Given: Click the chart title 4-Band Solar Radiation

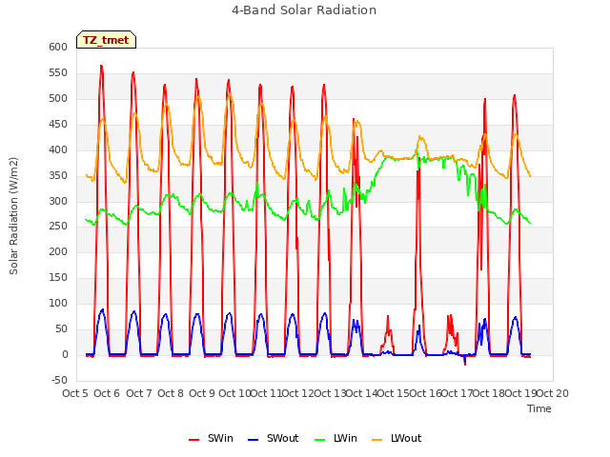Looking at the screenshot, I should tap(304, 10).
